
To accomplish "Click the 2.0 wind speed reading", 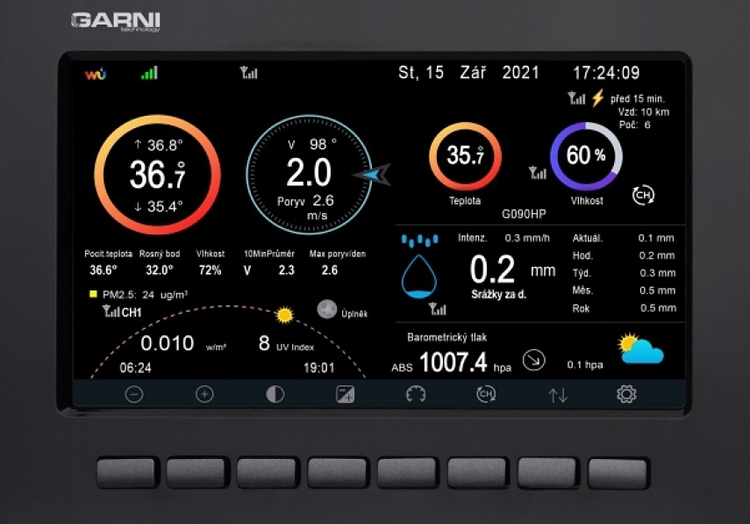I will point(309,172).
